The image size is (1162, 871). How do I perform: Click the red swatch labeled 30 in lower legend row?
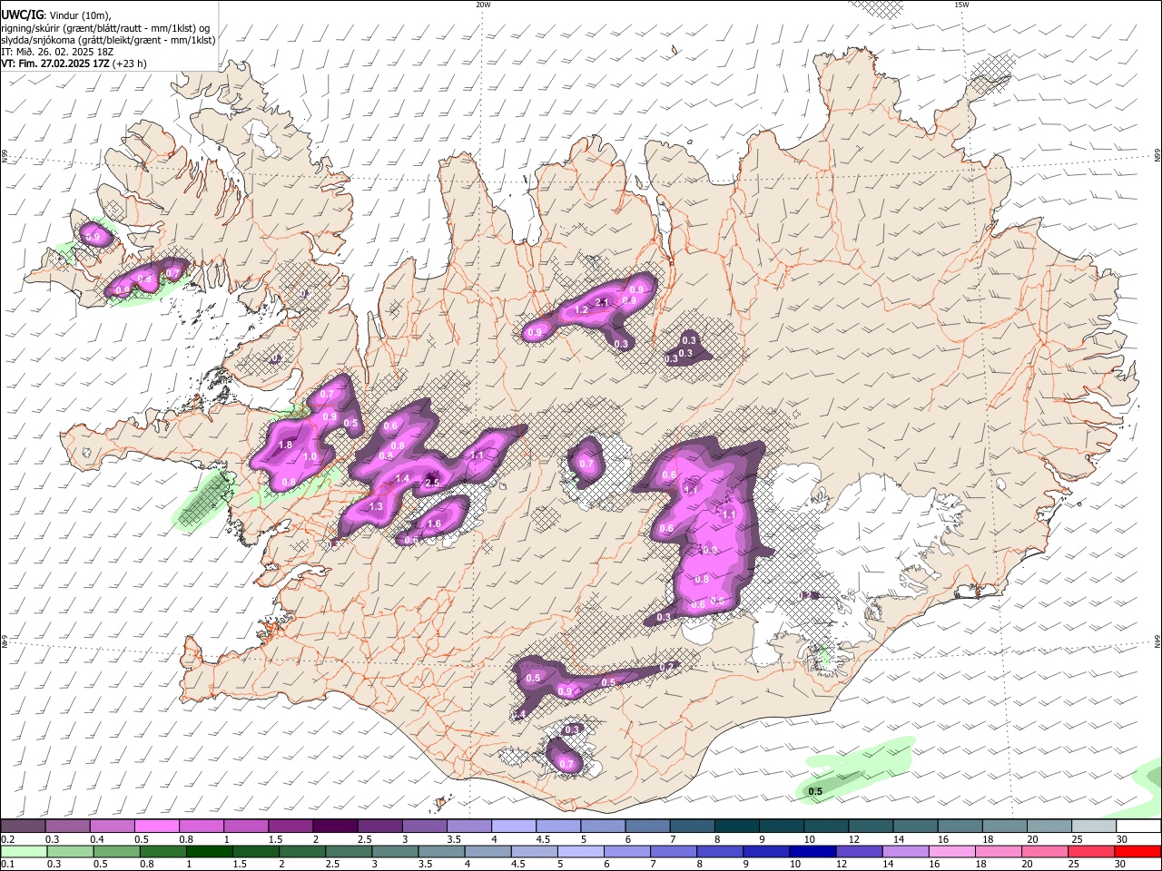click(1138, 851)
